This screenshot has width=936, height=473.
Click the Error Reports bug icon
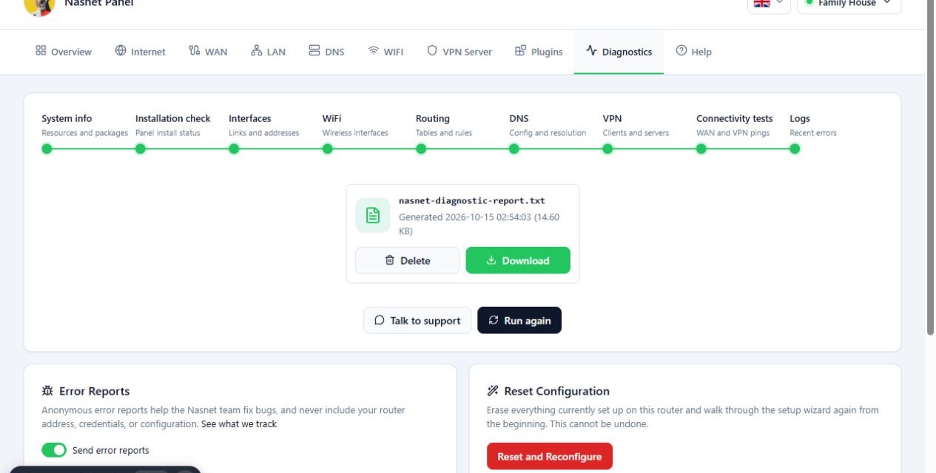click(x=47, y=391)
